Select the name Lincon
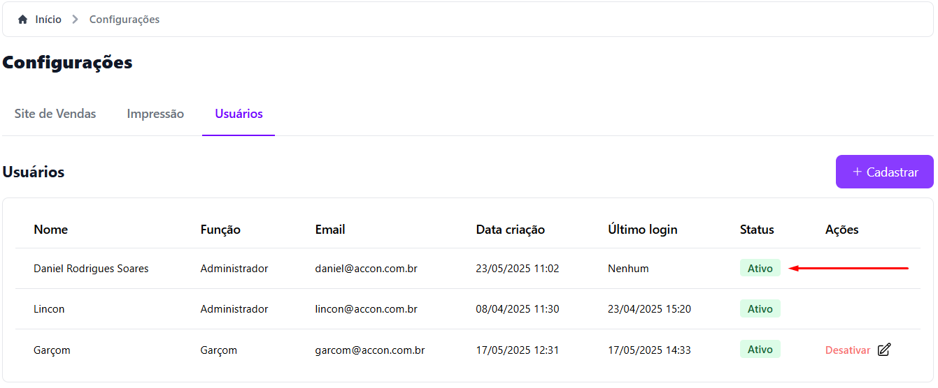The image size is (938, 388). (49, 309)
